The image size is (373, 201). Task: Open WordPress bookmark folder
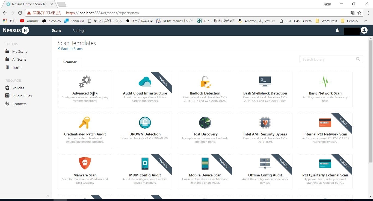pos(327,21)
